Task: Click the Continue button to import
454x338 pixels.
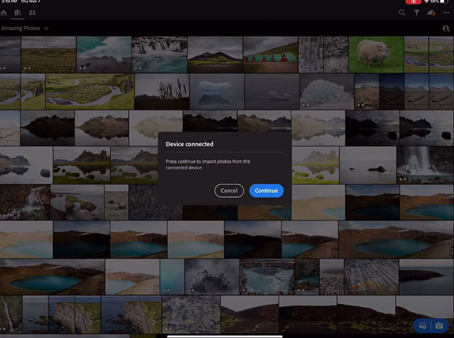Action: point(266,191)
